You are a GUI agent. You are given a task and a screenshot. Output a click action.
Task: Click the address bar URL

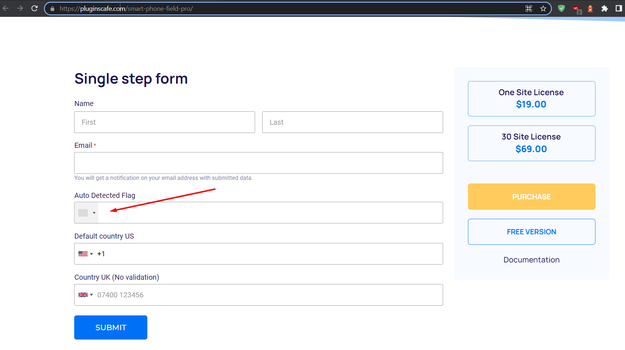point(126,9)
